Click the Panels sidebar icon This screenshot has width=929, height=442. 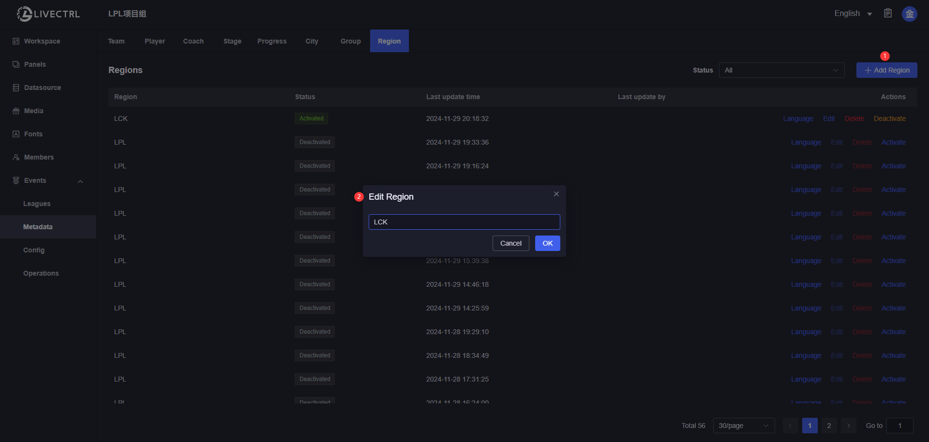(x=16, y=64)
